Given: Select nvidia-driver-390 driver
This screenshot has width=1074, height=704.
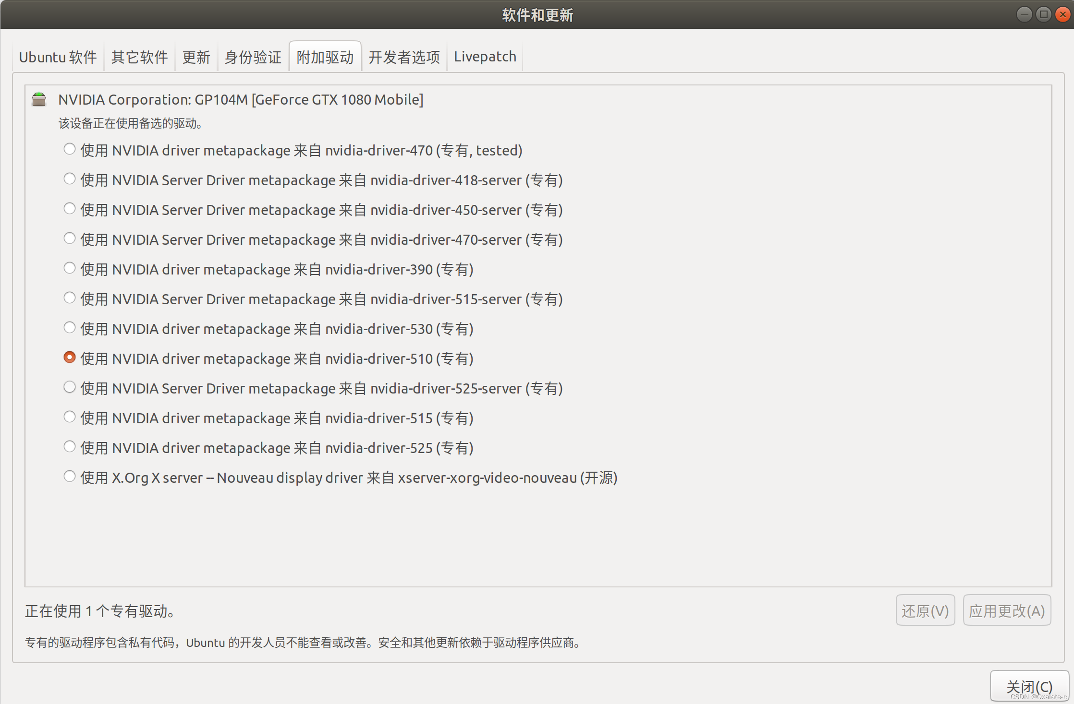Looking at the screenshot, I should [x=70, y=268].
